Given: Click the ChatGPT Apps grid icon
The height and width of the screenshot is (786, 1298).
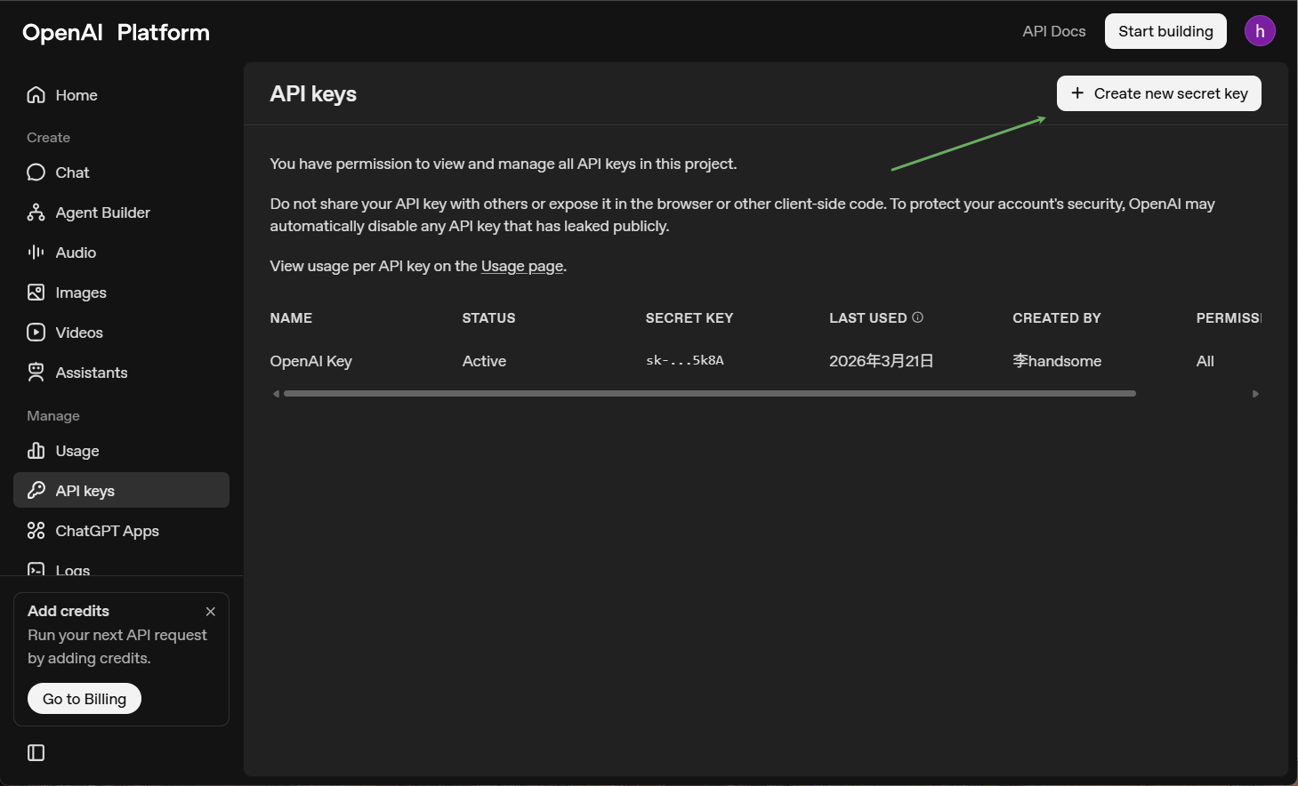Looking at the screenshot, I should (36, 531).
